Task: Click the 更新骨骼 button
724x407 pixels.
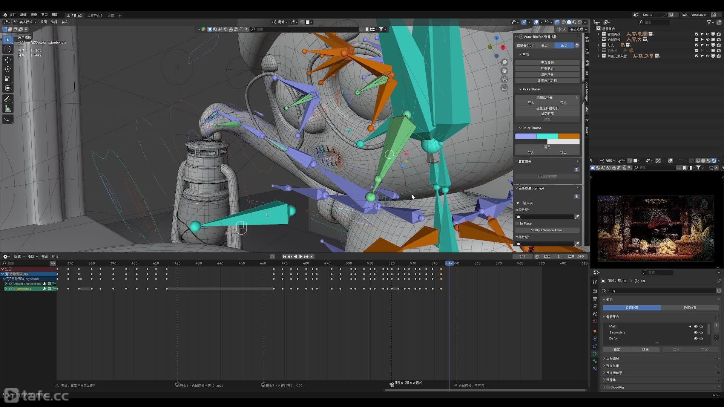Action: [x=547, y=63]
